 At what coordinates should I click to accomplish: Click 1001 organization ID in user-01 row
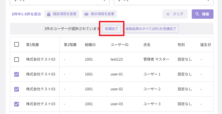tap(89, 74)
